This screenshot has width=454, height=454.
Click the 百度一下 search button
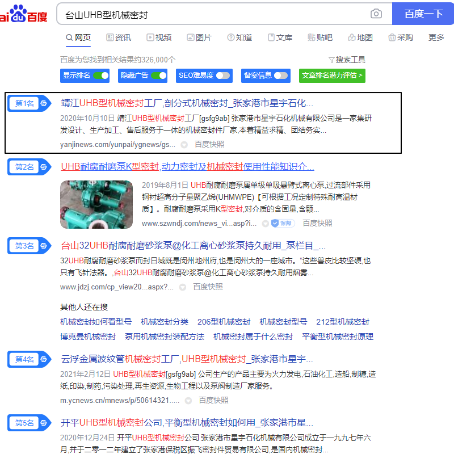point(423,14)
